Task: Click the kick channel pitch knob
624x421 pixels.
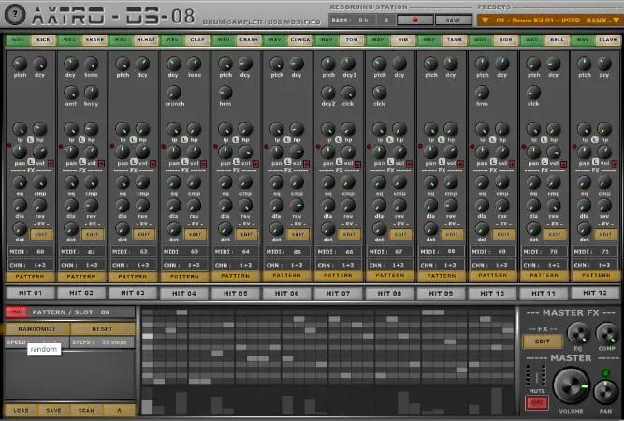Action: [21, 62]
